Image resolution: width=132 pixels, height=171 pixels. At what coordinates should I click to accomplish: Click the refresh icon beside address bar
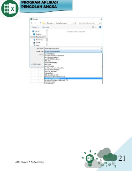tap(75, 23)
